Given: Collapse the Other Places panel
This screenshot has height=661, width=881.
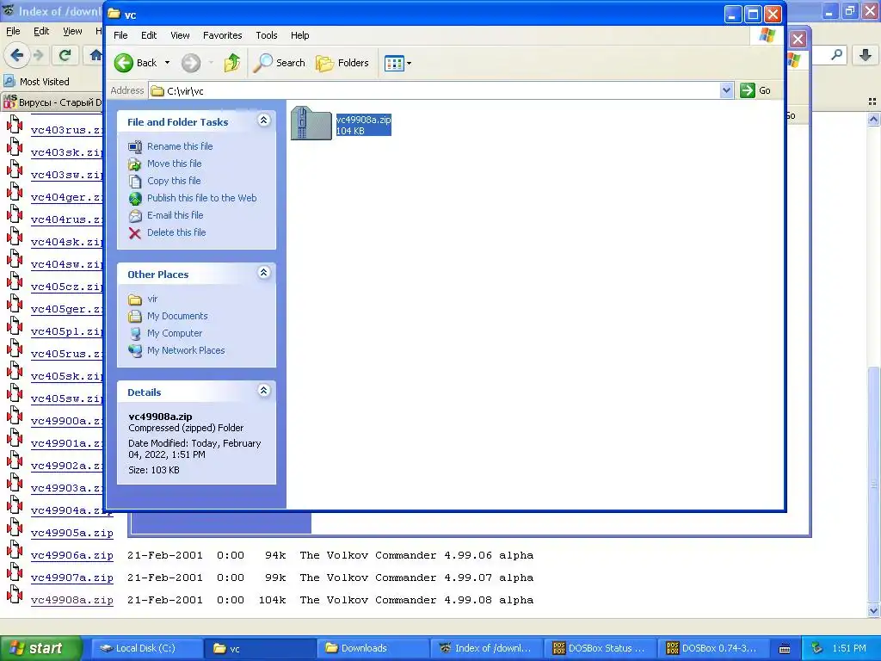Looking at the screenshot, I should tap(263, 273).
